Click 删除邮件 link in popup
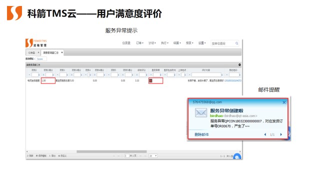Image resolution: width=320 pixels, height=180 pixels. tap(201, 134)
